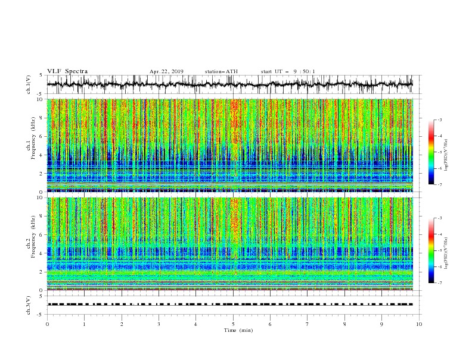Click ch.1 frequency axis tick "4"
The height and width of the screenshot is (364, 472).
point(41,155)
